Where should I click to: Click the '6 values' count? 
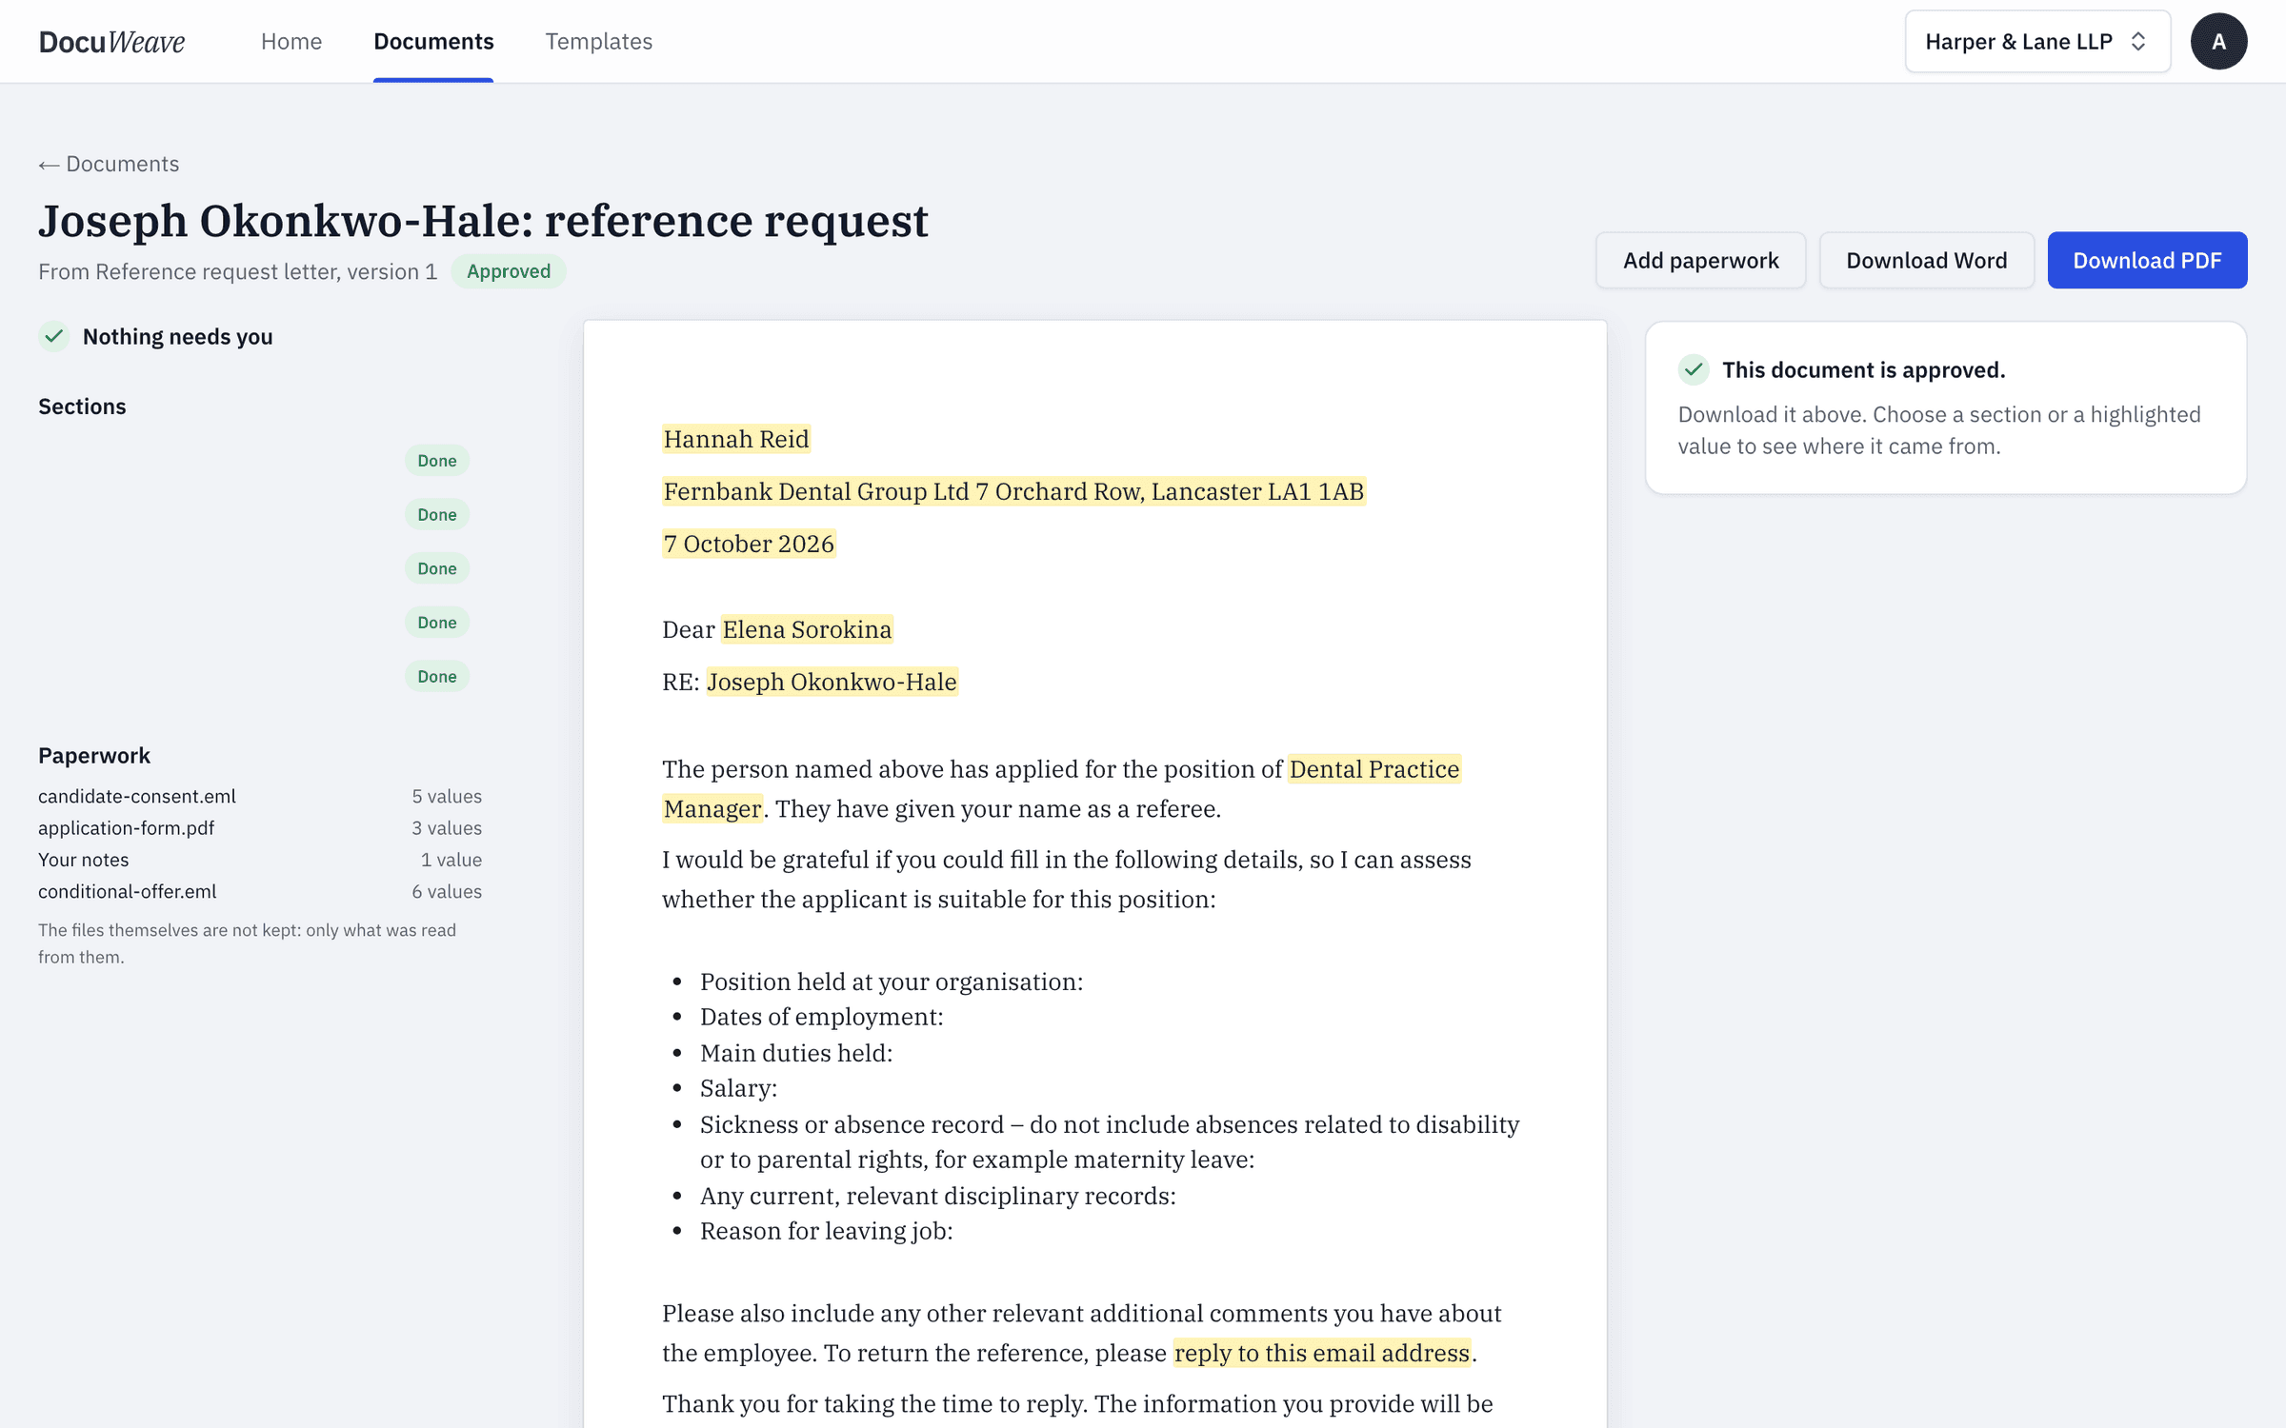pos(447,891)
